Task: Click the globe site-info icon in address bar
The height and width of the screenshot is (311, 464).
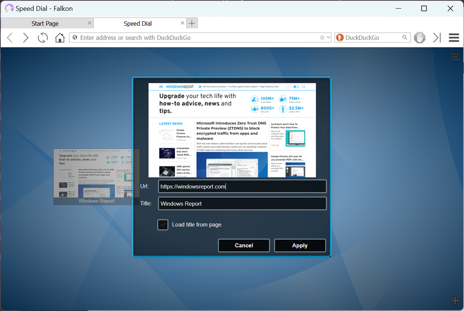Action: [x=75, y=38]
